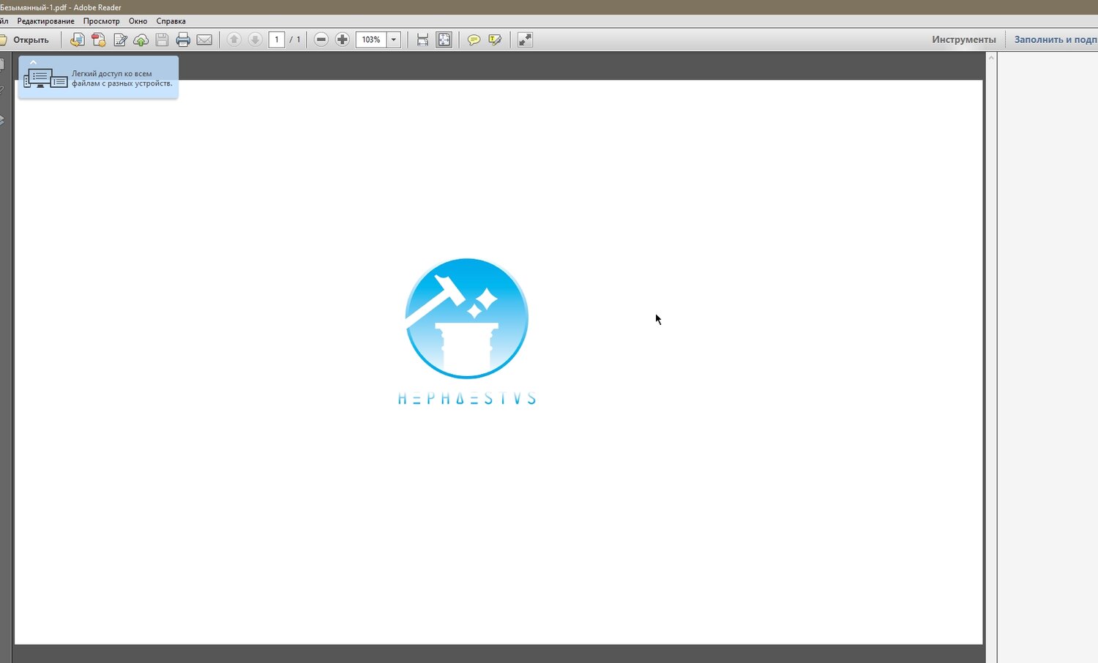Click the 'Легкий доступ ко всем файлам' tip text
Viewport: 1098px width, 663px height.
pos(122,78)
